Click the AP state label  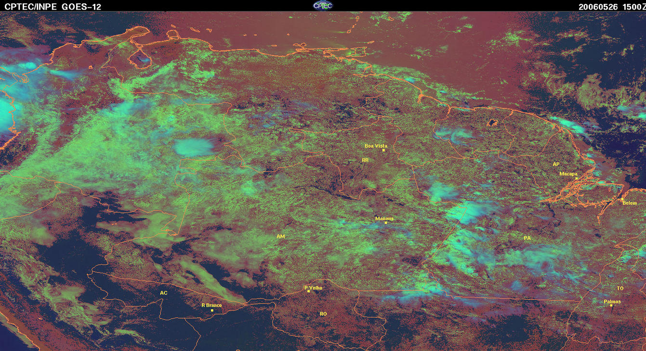point(556,164)
